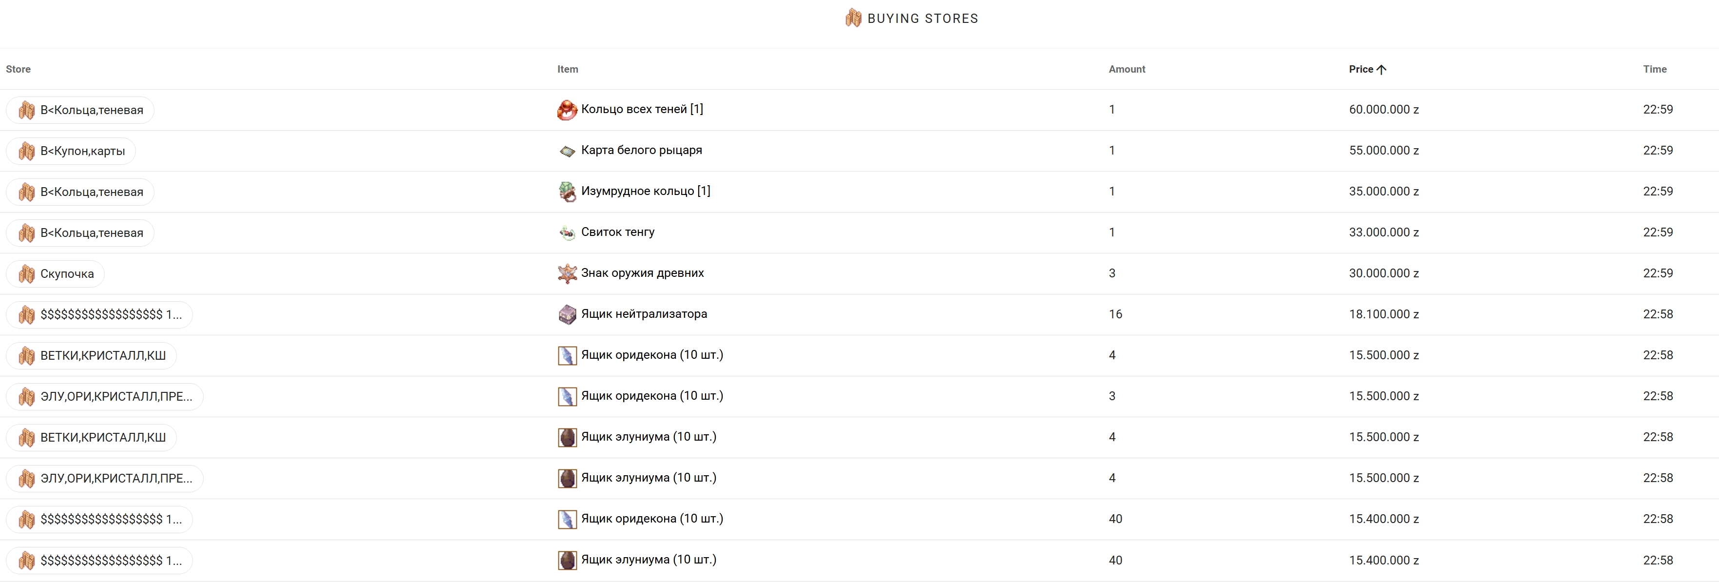Open the Свиток тенгу item link

[617, 233]
